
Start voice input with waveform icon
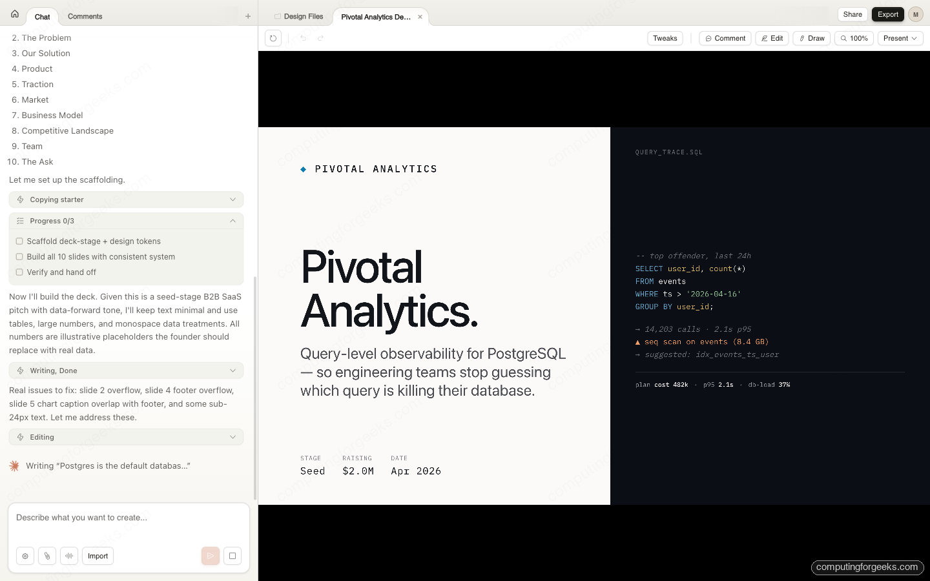(69, 556)
